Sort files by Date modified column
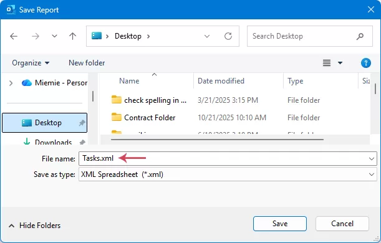 [x=221, y=81]
